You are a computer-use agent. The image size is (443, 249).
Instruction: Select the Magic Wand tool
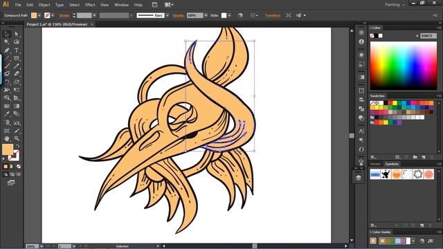pos(7,42)
